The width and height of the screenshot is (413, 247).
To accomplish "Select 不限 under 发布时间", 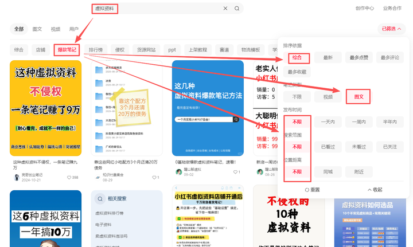I will 297,122.
